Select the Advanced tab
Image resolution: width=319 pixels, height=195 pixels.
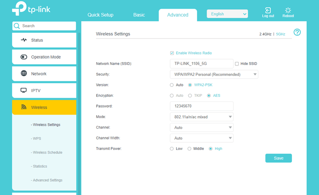[x=178, y=15]
